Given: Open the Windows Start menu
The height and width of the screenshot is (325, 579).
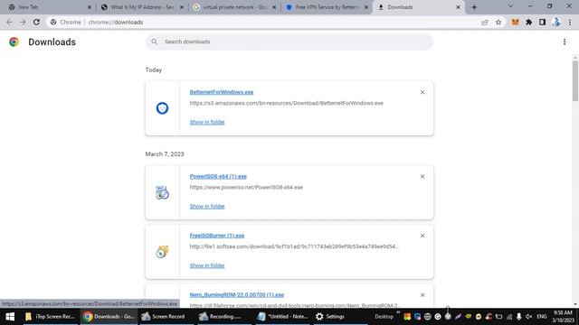Looking at the screenshot, I should (10, 316).
